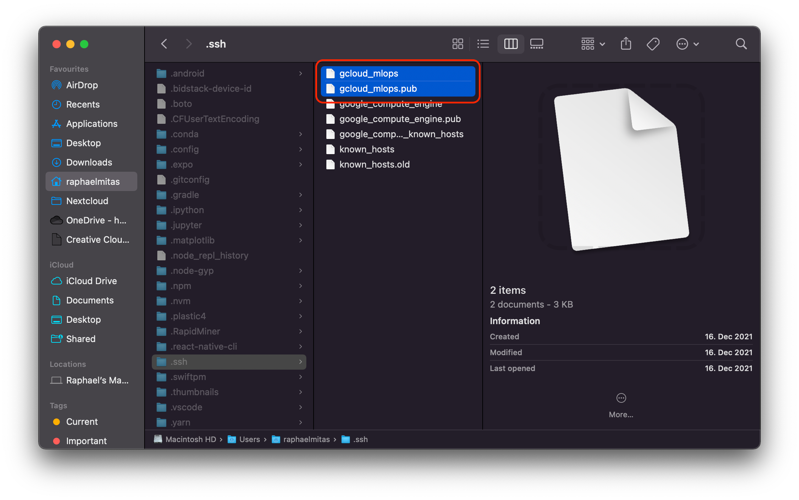Select the red Important tag
The height and width of the screenshot is (500, 799).
coord(86,441)
